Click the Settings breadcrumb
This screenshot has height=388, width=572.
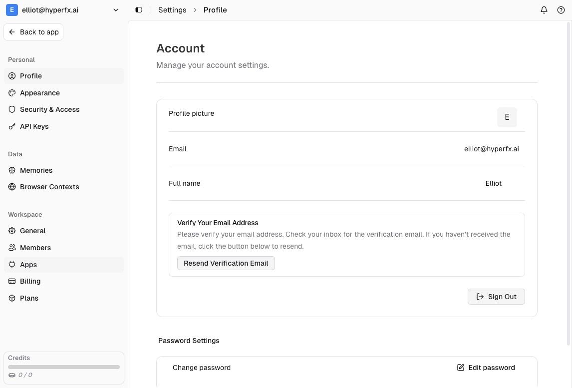(172, 10)
